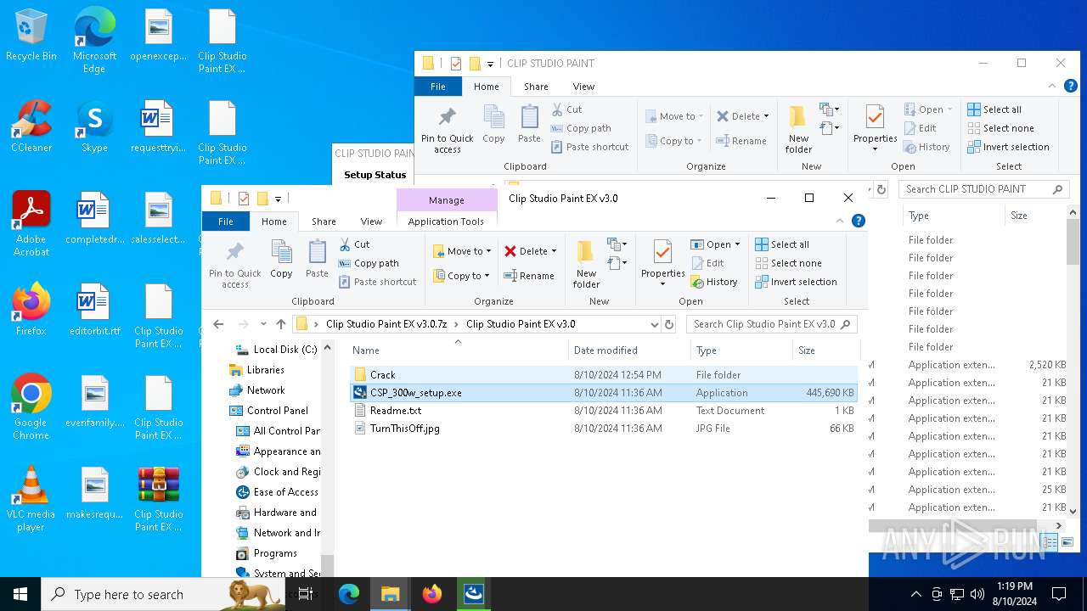Expand Copy to dropdown in front window
The width and height of the screenshot is (1087, 611).
487,276
